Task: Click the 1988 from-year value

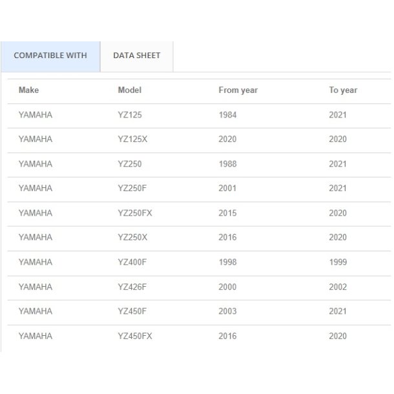Action: point(227,164)
